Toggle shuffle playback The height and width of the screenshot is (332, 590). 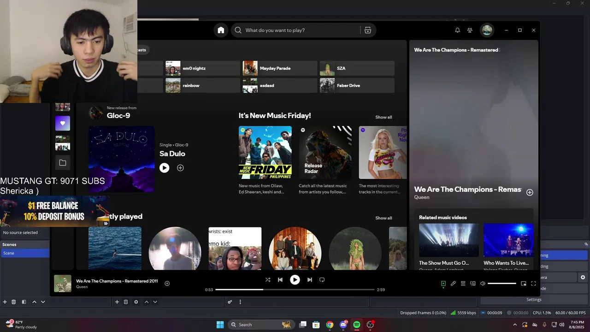click(268, 279)
